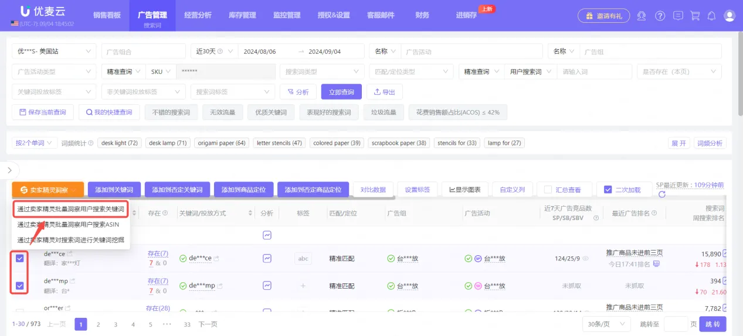The image size is (743, 336).
Task: Open external link icon beside search term de***ce
Action: pyautogui.click(x=70, y=254)
